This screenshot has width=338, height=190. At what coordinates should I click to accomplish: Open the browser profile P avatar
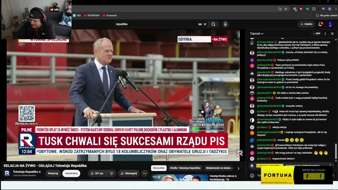pyautogui.click(x=330, y=9)
